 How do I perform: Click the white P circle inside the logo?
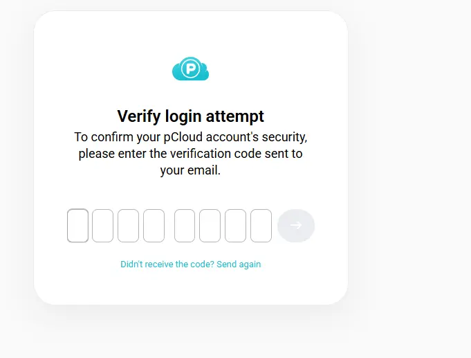point(190,69)
